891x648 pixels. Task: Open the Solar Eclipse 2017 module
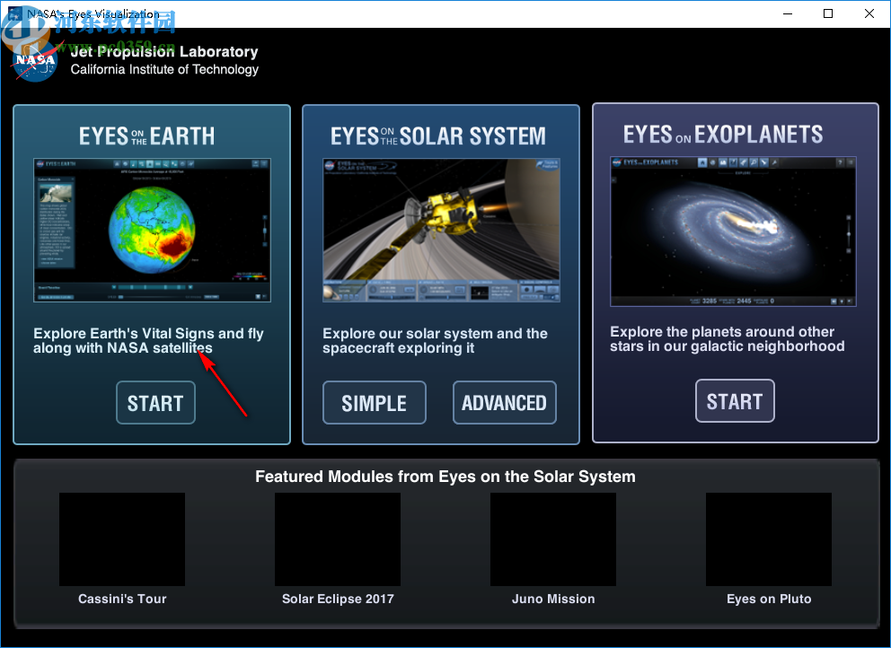tap(338, 539)
